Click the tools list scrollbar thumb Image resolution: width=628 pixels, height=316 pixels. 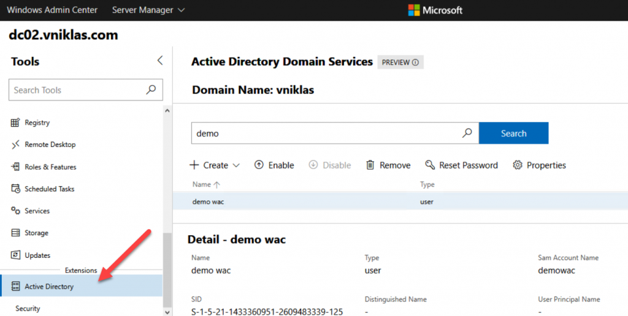[167, 270]
